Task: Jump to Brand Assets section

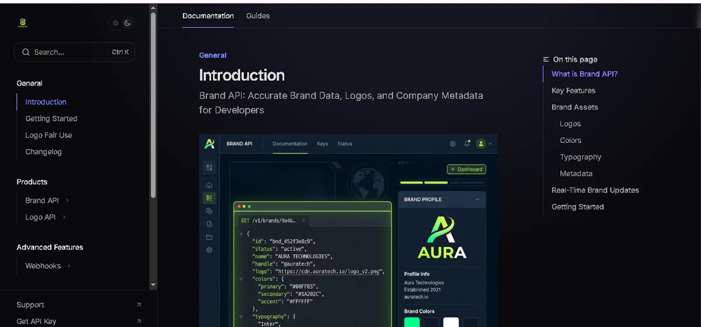Action: [575, 107]
